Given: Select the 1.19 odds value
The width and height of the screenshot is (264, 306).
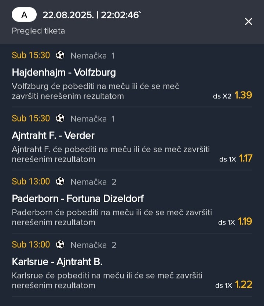Looking at the screenshot, I should [245, 222].
